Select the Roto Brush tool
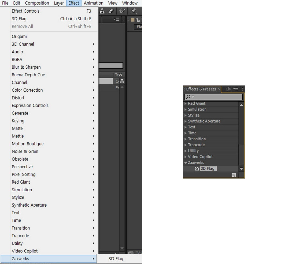The height and width of the screenshot is (264, 285). pyautogui.click(x=122, y=11)
